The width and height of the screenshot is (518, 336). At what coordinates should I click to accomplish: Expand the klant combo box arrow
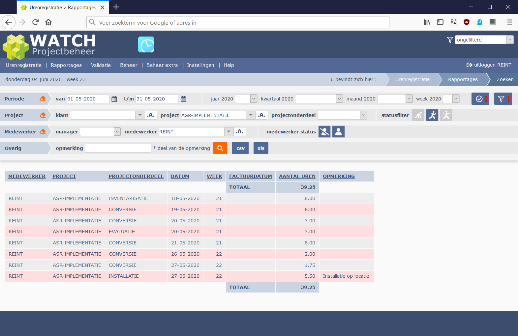point(140,115)
